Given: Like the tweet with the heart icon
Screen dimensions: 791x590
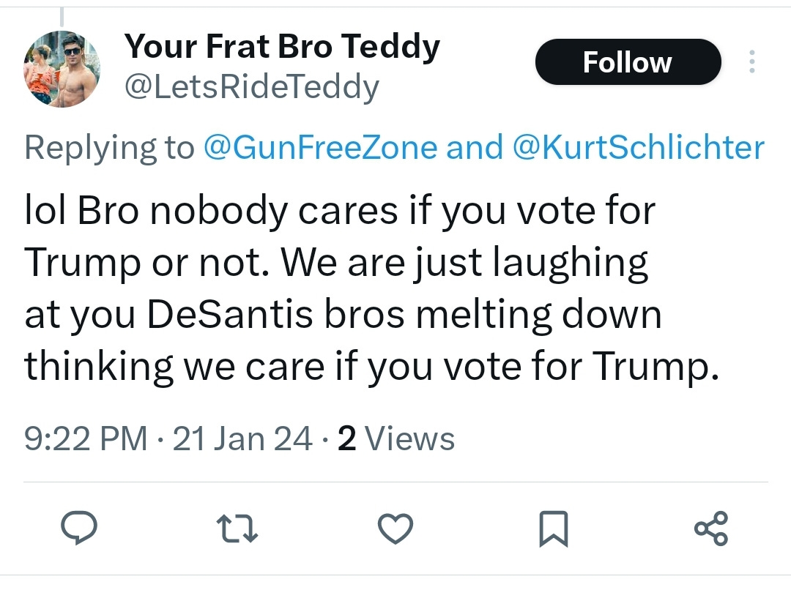Looking at the screenshot, I should click(x=395, y=529).
